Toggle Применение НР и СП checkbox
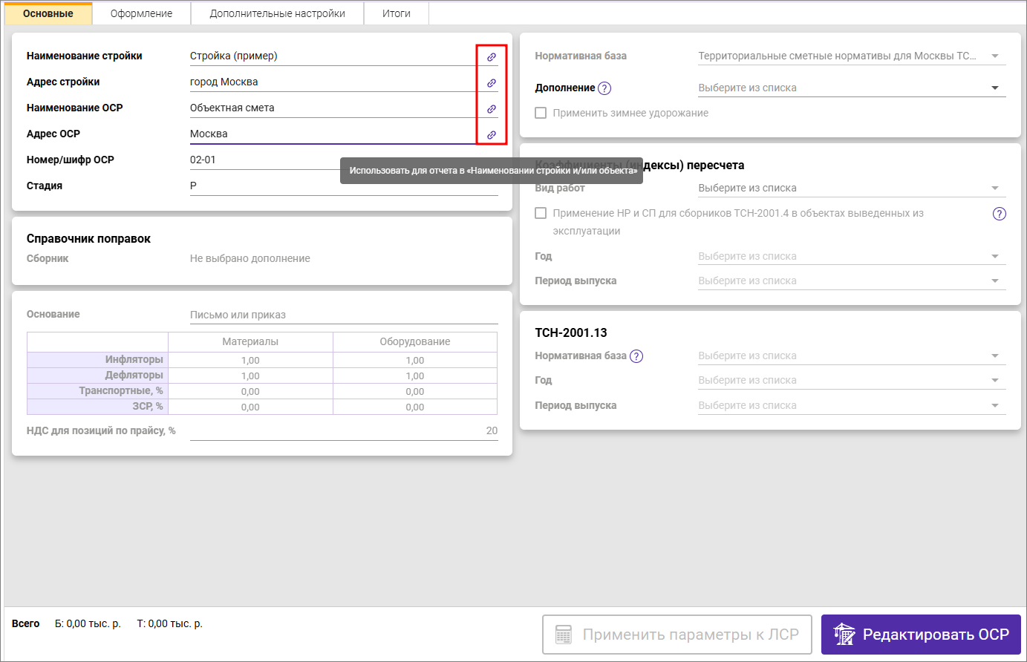1027x662 pixels. click(x=541, y=213)
